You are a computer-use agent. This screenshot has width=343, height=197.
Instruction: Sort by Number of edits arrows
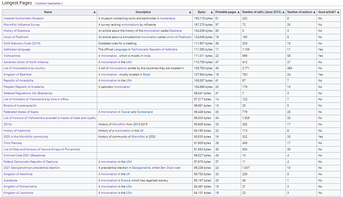coord(283,12)
